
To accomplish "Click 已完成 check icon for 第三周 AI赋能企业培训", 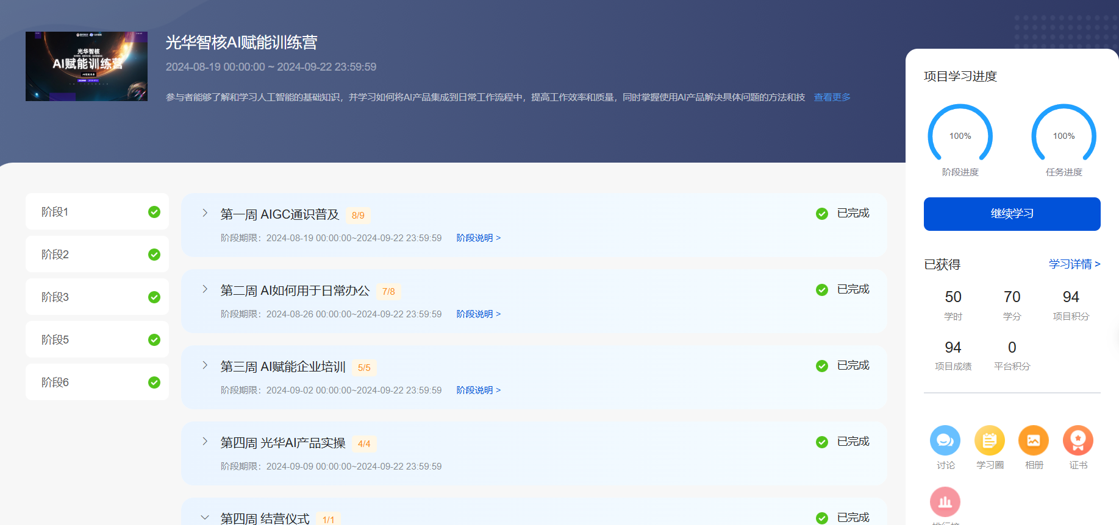I will pyautogui.click(x=822, y=366).
